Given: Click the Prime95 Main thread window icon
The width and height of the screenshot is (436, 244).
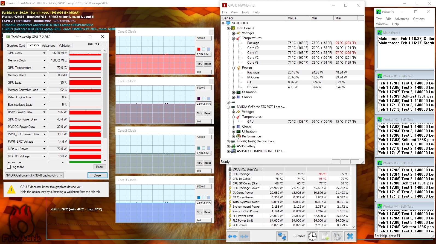Looking at the screenshot, I should click(380, 33).
